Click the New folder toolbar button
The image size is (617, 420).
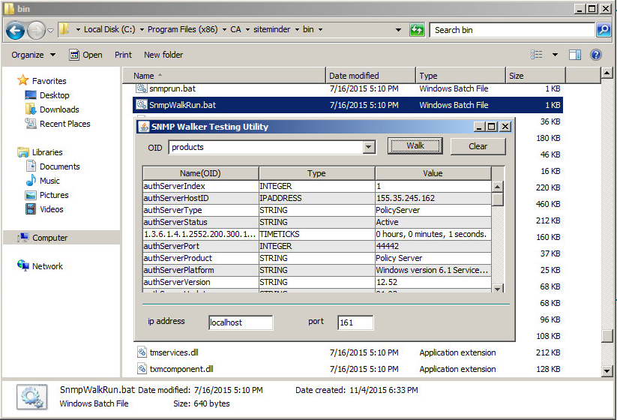point(163,55)
